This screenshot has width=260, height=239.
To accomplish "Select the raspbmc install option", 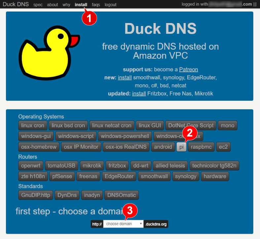I will pyautogui.click(x=201, y=147).
